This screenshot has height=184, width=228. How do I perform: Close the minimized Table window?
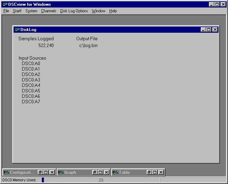coord(161,172)
